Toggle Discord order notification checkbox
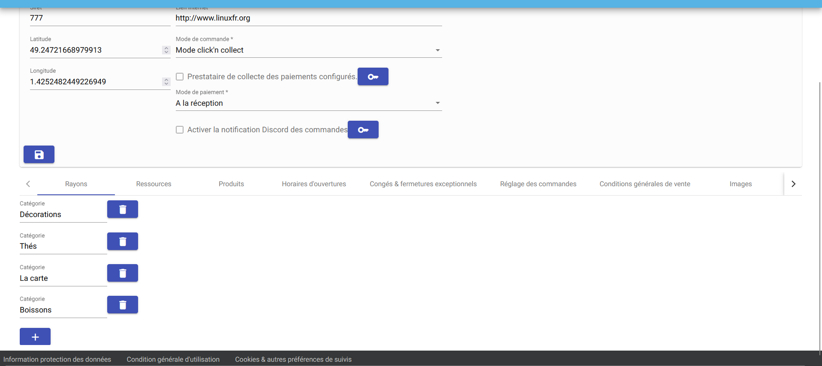 click(180, 130)
